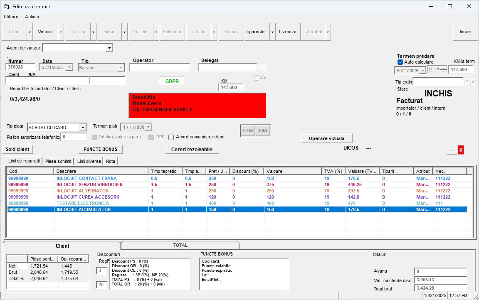The image size is (479, 300).
Task: Open the dropdown arrow beside Tipareste
Action: click(x=272, y=32)
